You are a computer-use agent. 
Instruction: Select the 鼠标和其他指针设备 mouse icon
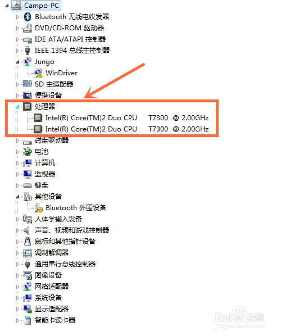[28, 242]
